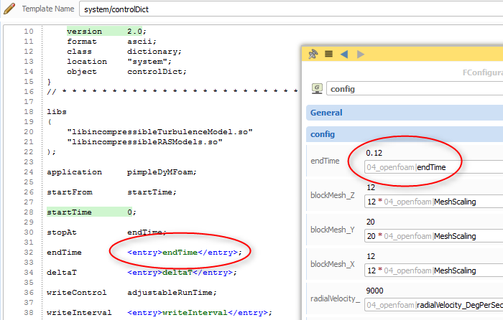The height and width of the screenshot is (320, 503).
Task: Select the blockMesh_X parameter label
Action: click(332, 264)
